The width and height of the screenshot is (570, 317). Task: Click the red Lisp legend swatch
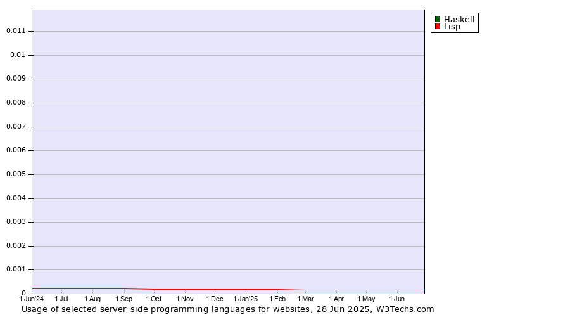point(438,26)
